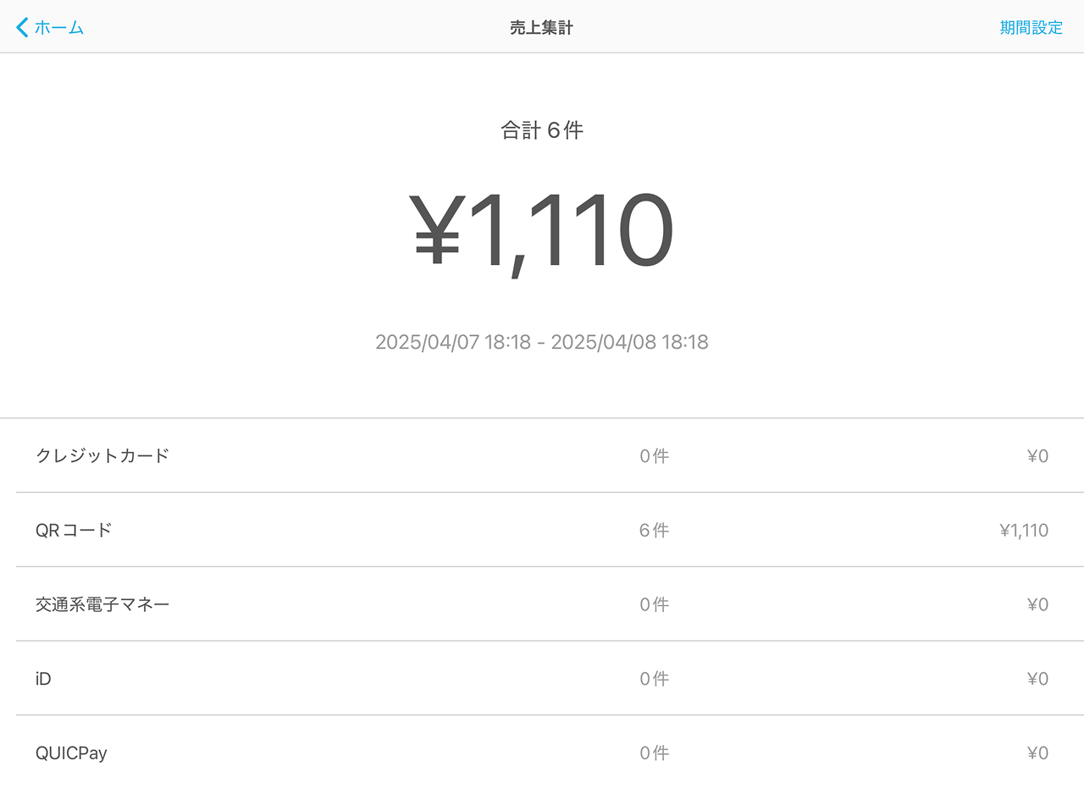Click the 売上集計 page title
Screen dimensions: 1084x788
[541, 28]
